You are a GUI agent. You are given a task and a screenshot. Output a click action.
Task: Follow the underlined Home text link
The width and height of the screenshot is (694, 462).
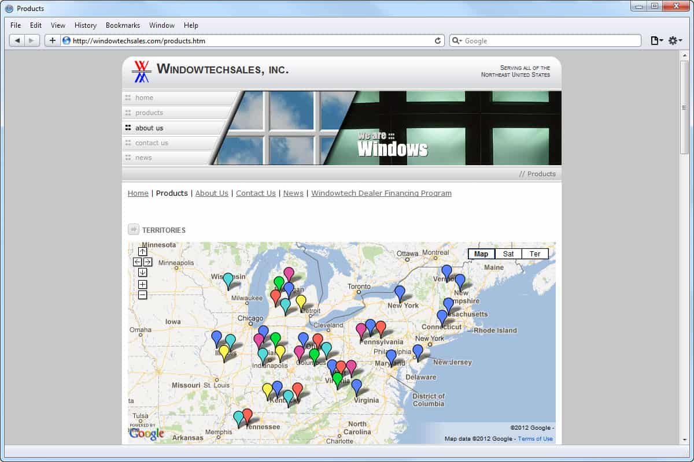point(138,193)
